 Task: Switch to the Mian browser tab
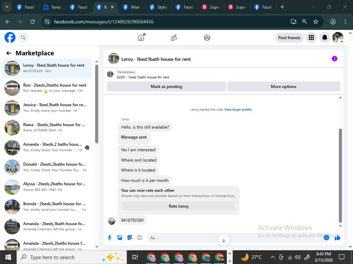point(132,7)
